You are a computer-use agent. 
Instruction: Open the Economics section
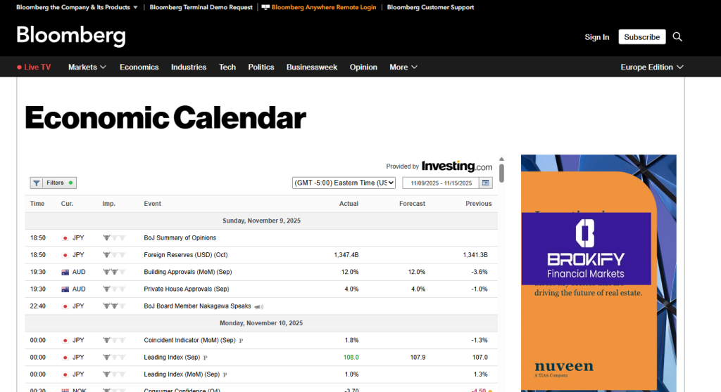coord(139,67)
